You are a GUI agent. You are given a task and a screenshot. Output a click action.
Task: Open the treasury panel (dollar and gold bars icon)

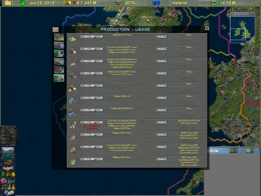[7, 175]
